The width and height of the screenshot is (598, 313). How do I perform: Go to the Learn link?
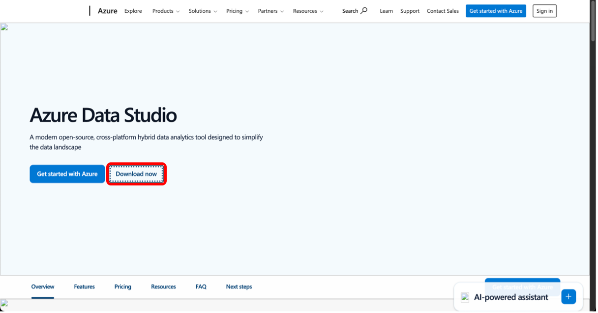386,11
